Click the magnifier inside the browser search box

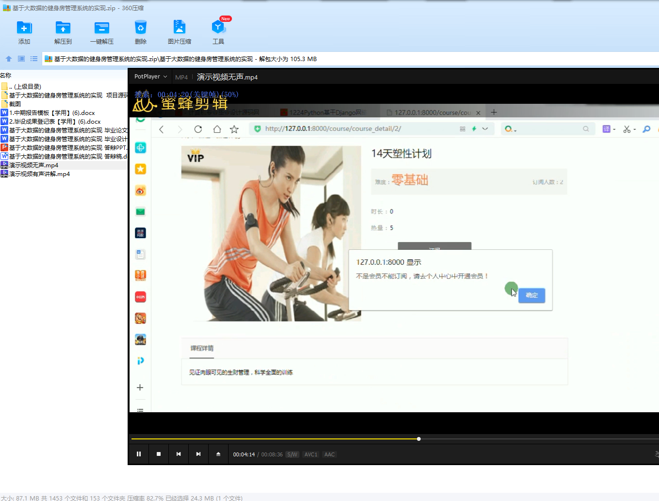(x=586, y=129)
